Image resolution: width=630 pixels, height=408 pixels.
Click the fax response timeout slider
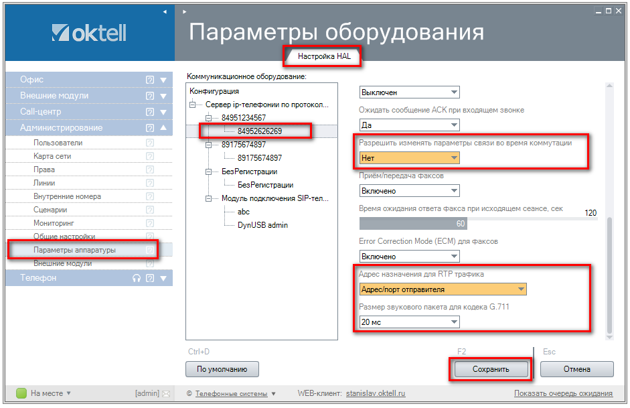pos(477,223)
